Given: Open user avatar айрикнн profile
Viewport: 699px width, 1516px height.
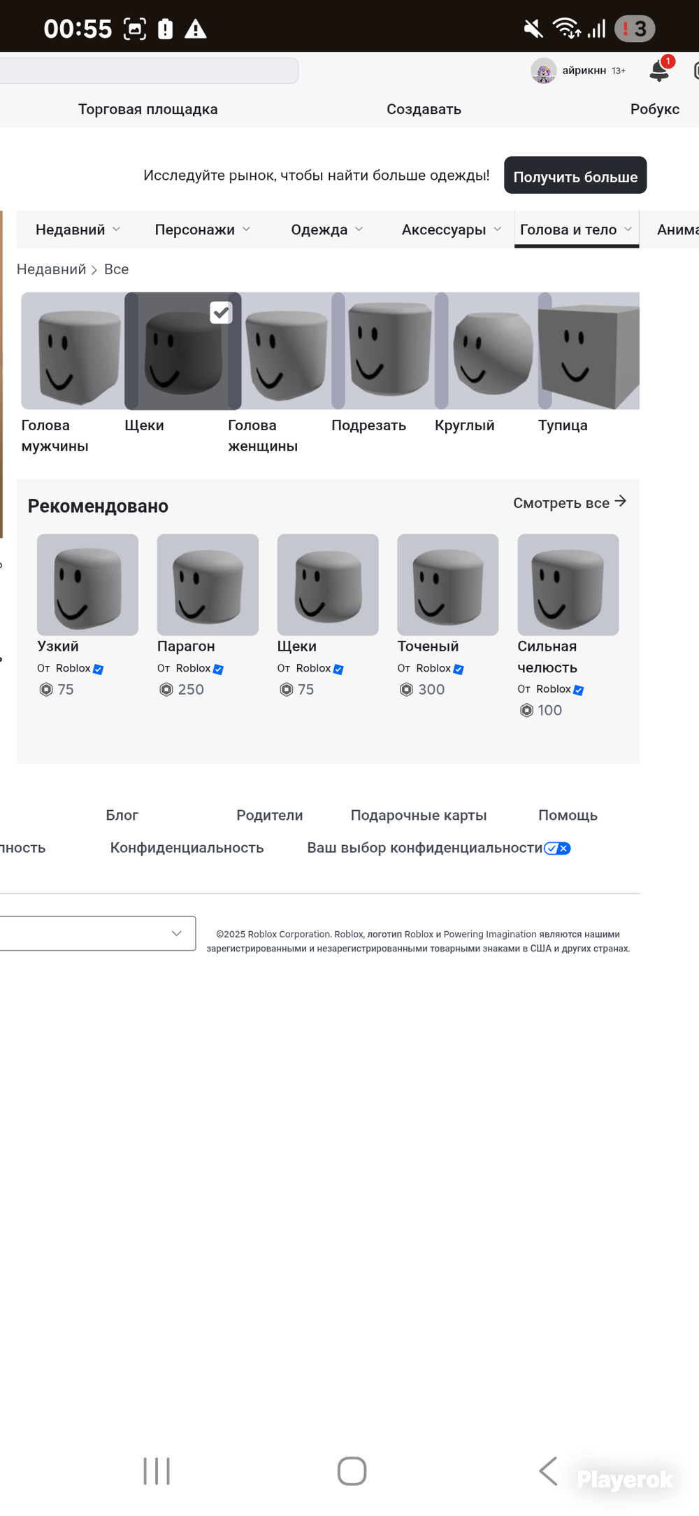Looking at the screenshot, I should pyautogui.click(x=543, y=71).
